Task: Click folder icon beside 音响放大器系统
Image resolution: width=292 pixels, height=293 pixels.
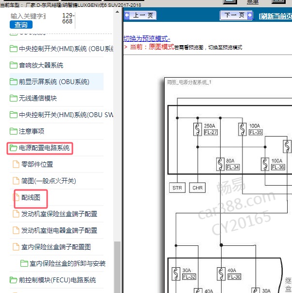Action: coord(14,65)
